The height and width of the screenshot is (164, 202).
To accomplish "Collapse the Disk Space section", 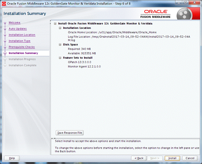I will click(60, 45).
